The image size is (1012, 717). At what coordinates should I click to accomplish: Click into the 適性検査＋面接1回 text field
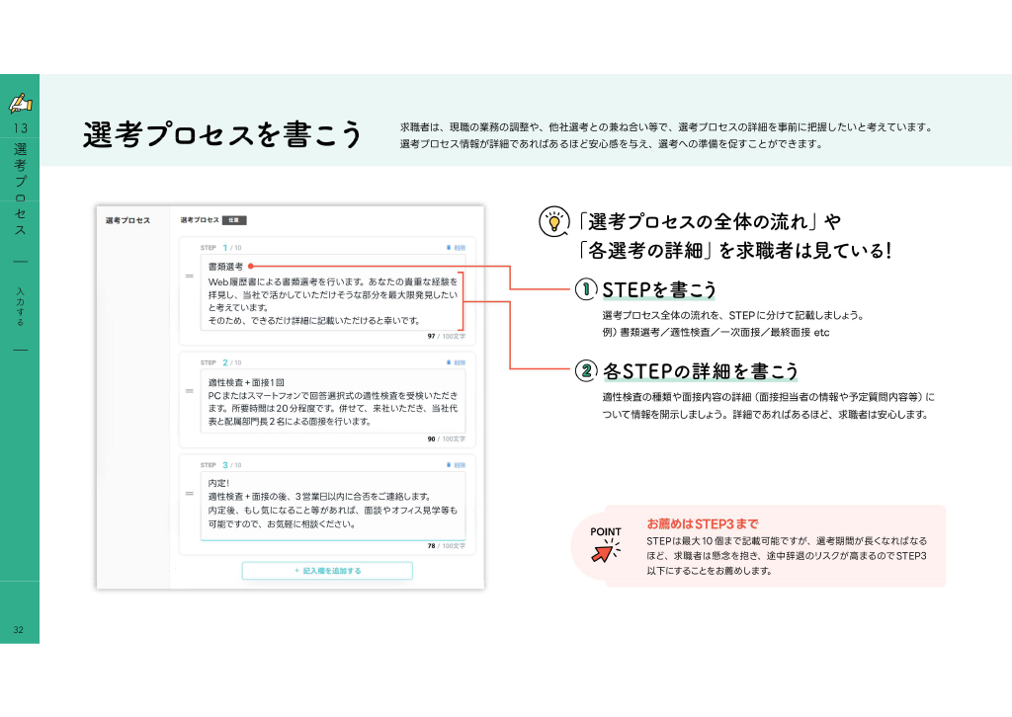click(333, 402)
